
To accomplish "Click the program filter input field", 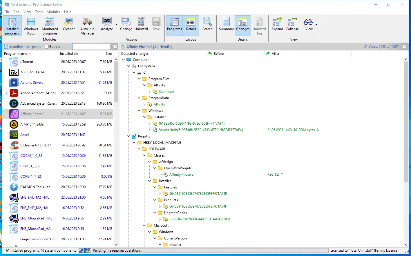I will [x=91, y=47].
